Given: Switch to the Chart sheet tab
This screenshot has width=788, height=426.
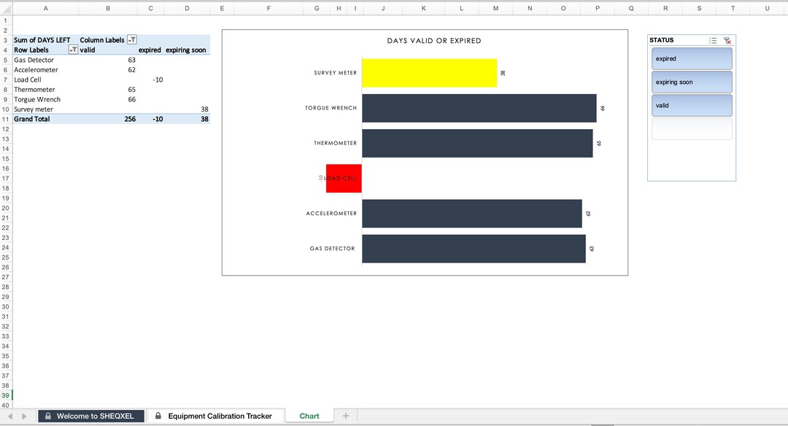Looking at the screenshot, I should (309, 416).
